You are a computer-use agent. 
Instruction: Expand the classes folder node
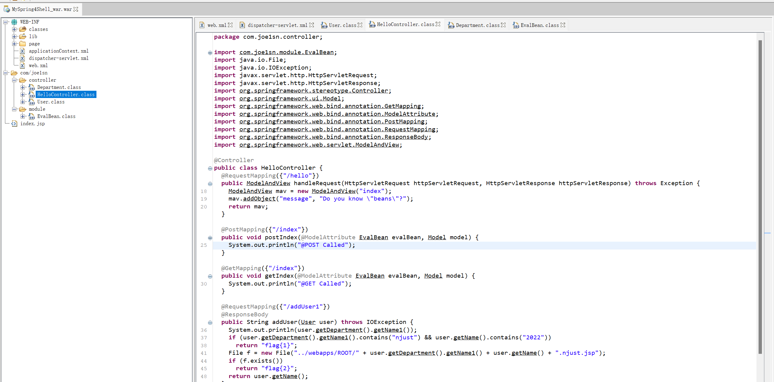tap(14, 29)
